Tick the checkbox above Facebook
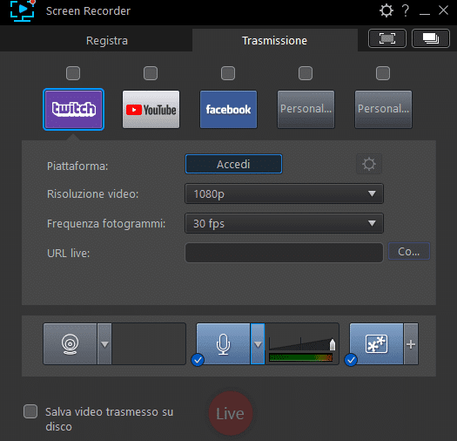Screen dimensions: 457x441 (228, 73)
